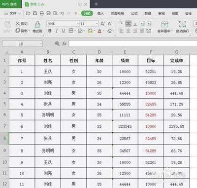This screenshot has width=197, height=188.
Task: Click the redo arrow icon
Action: [69, 13]
